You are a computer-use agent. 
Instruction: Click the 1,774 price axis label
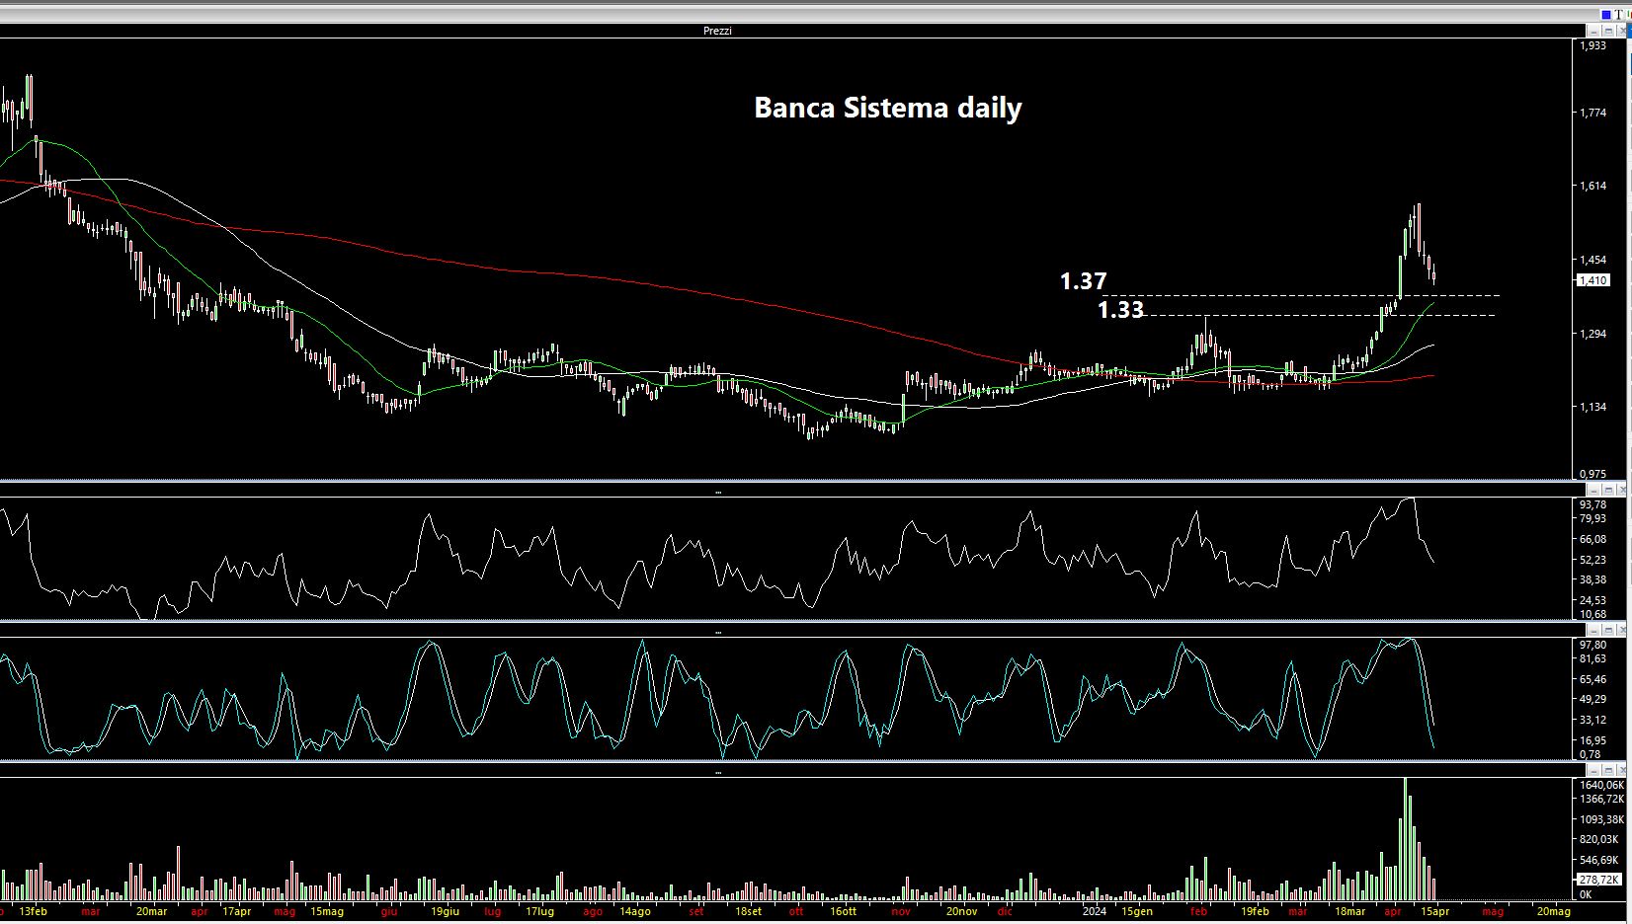pyautogui.click(x=1592, y=113)
